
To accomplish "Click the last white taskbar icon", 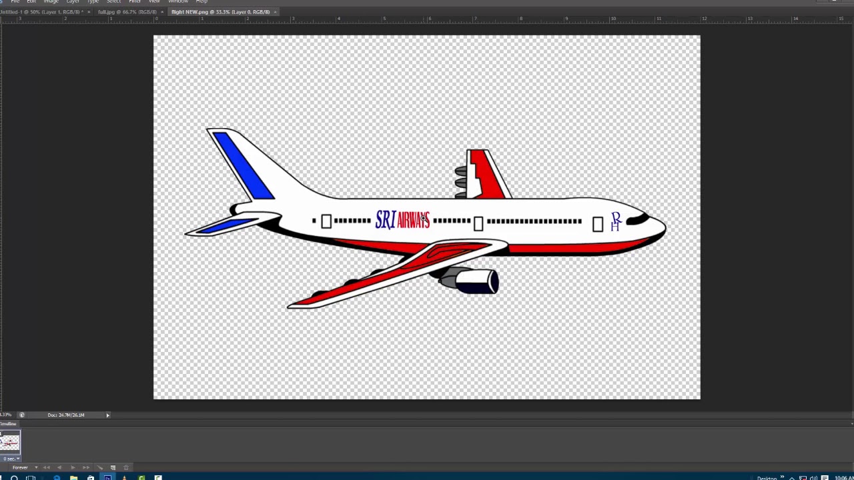I will point(158,477).
